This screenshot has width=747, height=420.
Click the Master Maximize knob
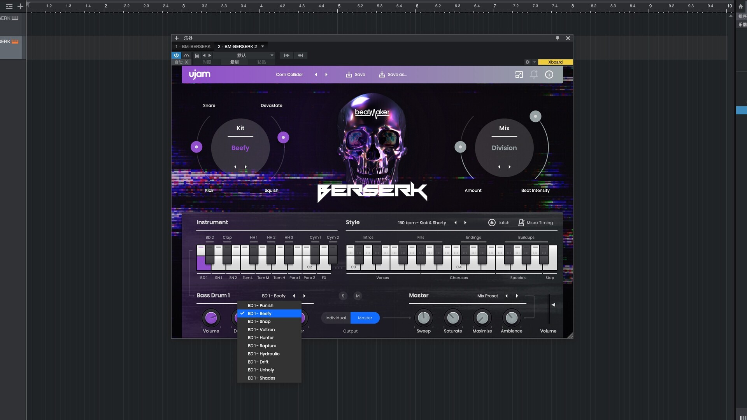tap(482, 318)
